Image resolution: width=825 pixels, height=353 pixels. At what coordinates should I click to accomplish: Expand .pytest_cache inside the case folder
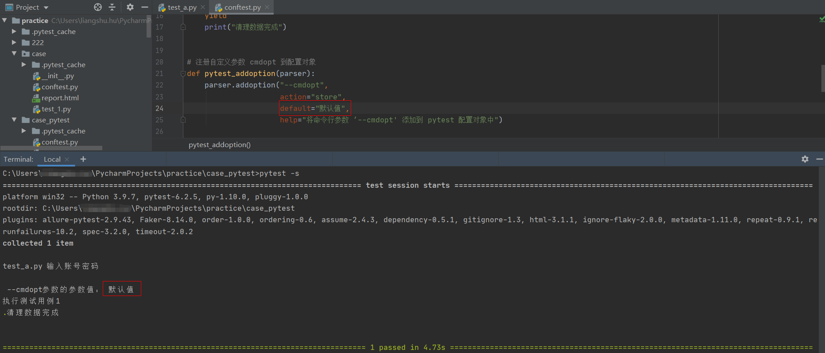pos(24,65)
